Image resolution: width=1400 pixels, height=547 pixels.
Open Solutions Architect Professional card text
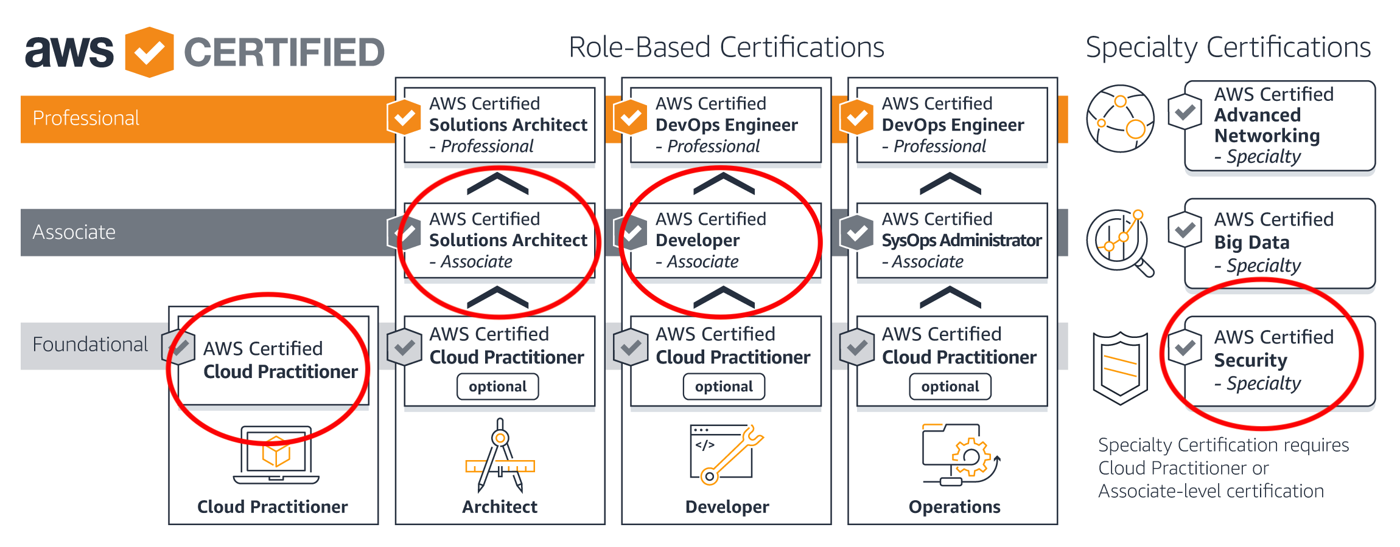coord(508,125)
